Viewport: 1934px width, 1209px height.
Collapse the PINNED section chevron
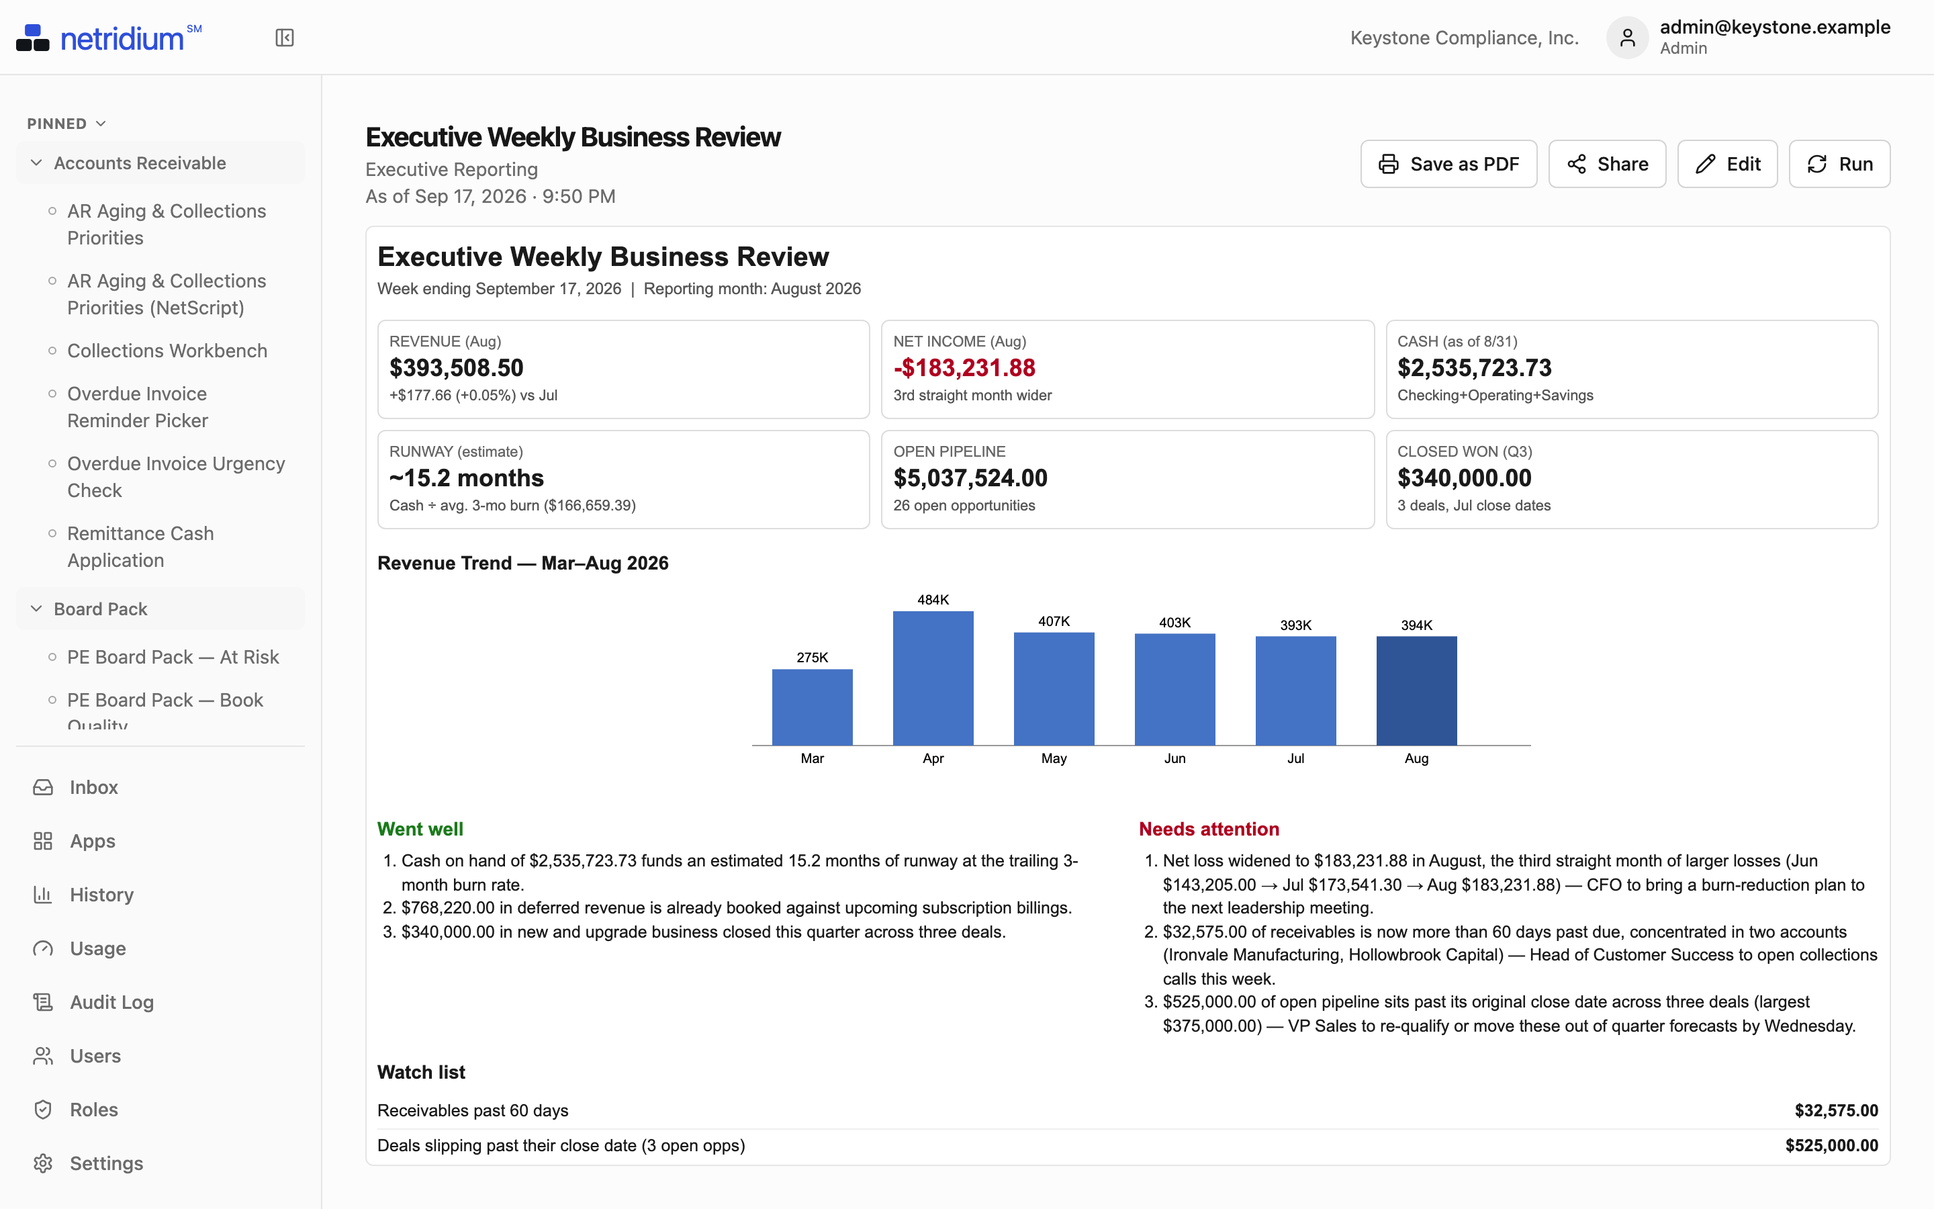click(x=101, y=124)
